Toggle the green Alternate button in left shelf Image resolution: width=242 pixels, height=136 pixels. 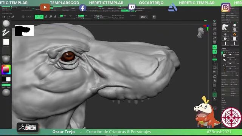click(x=6, y=85)
